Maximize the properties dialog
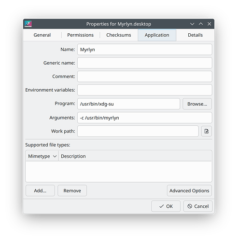Image resolution: width=237 pixels, height=241 pixels. click(x=201, y=24)
